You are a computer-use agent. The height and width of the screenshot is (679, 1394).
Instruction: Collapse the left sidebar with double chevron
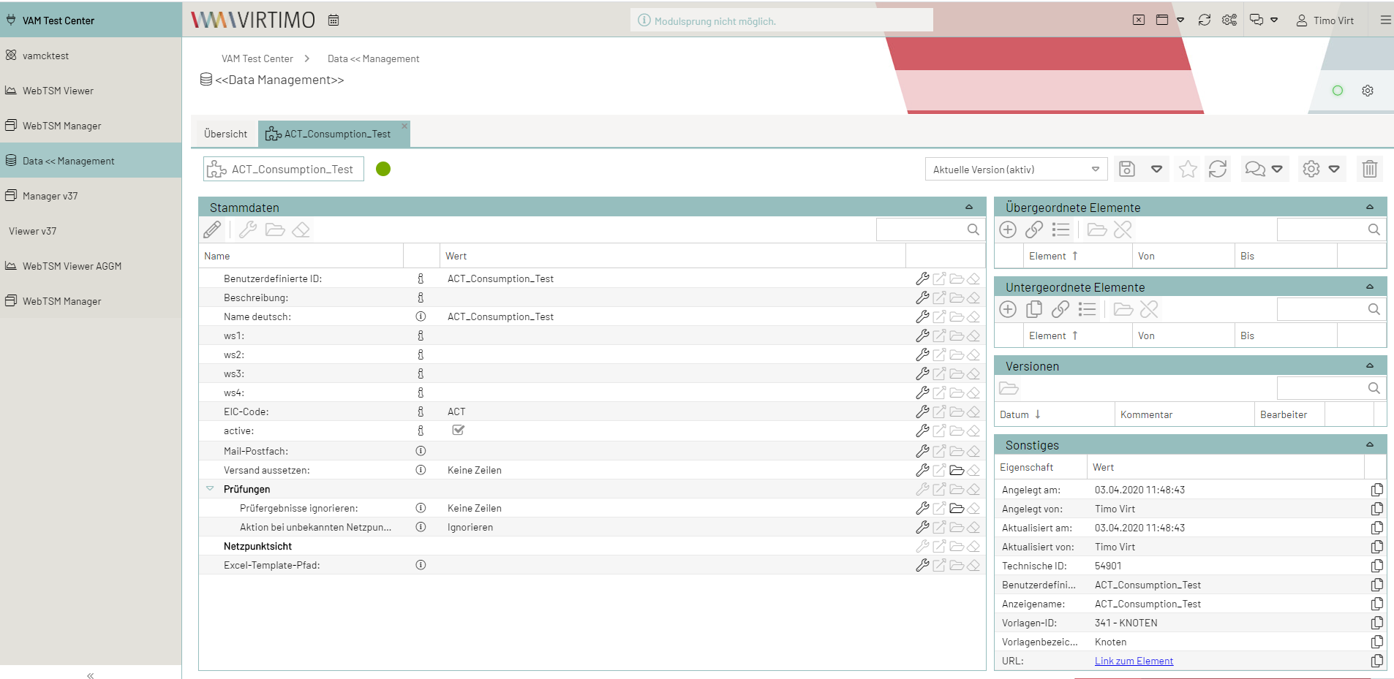click(x=91, y=675)
